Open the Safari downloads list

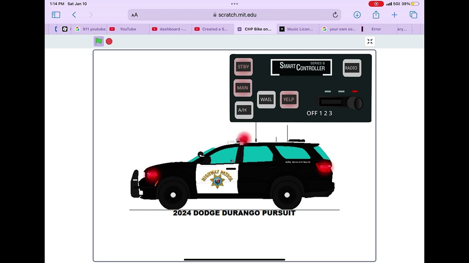pos(357,15)
